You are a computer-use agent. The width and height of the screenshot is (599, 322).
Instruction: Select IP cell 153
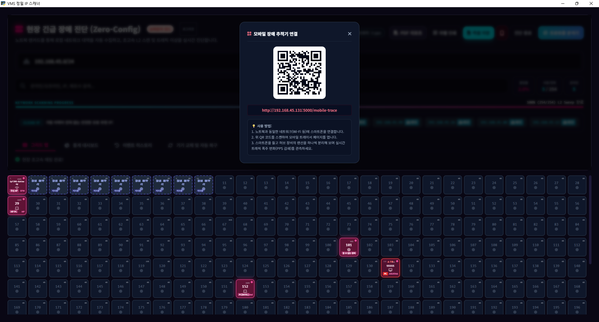(266, 289)
